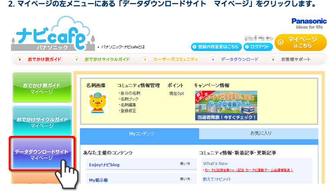Click the ナビcafe logo

[53, 33]
